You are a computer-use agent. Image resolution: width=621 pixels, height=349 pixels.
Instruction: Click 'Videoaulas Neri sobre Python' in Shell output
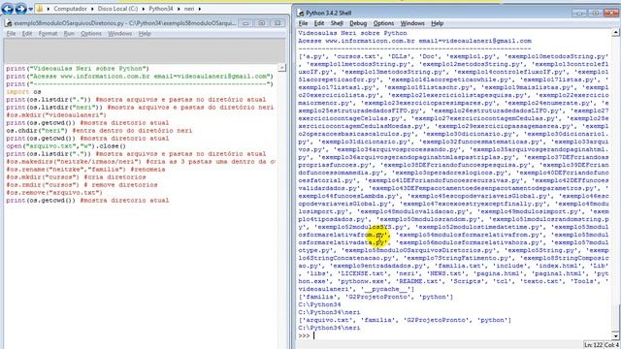click(352, 33)
